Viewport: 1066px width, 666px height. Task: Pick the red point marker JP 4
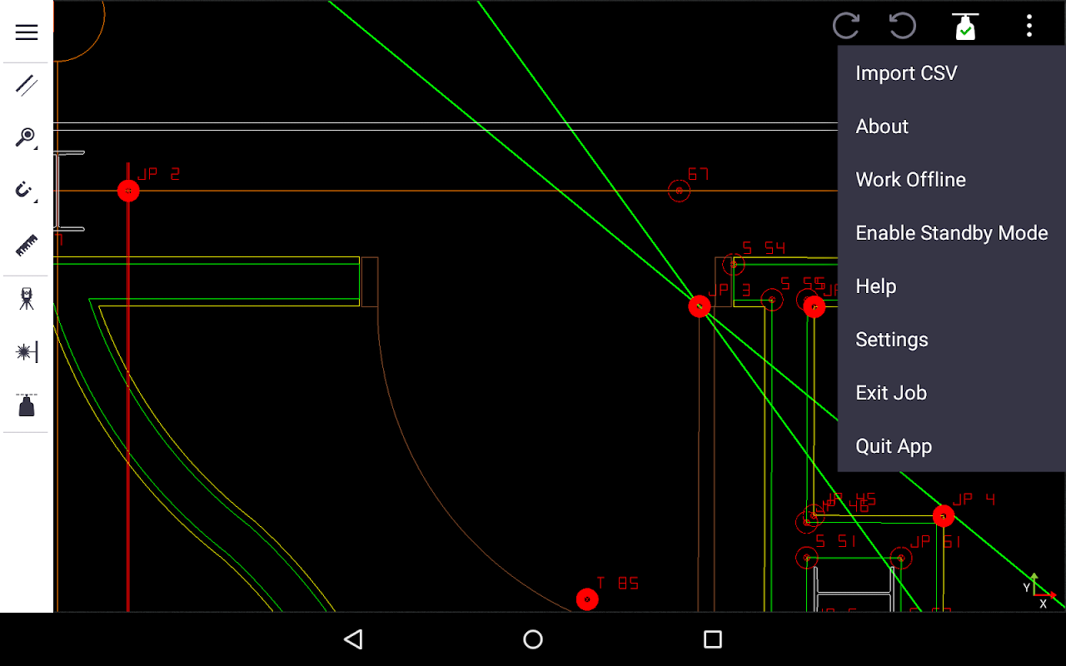pos(943,516)
